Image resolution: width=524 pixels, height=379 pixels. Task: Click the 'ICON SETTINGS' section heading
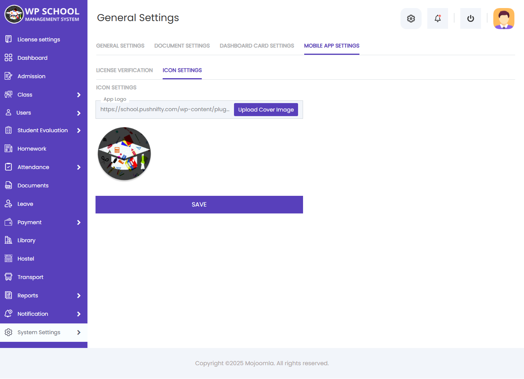point(116,87)
